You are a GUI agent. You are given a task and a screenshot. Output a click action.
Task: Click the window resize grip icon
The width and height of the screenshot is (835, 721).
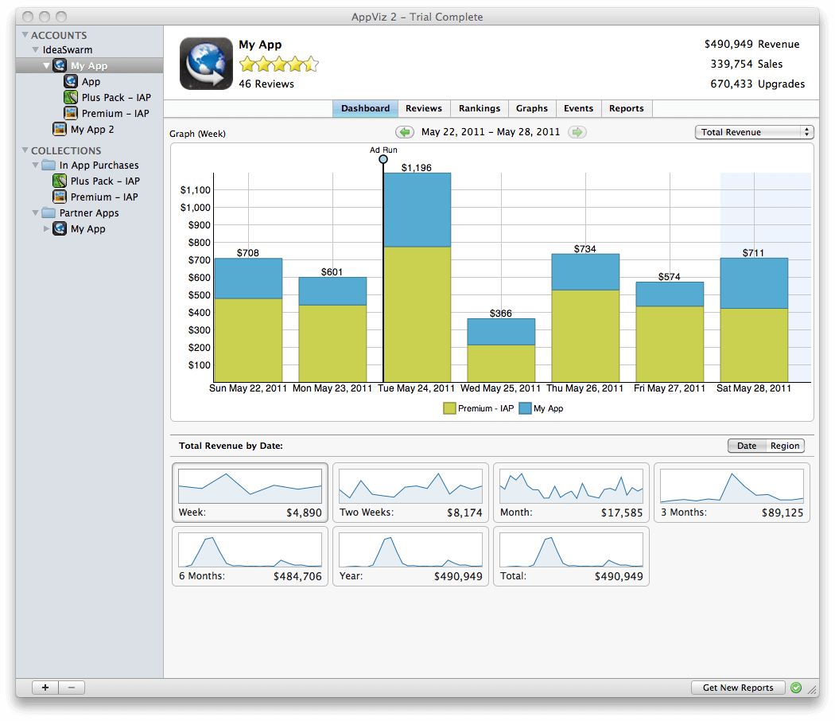(813, 689)
